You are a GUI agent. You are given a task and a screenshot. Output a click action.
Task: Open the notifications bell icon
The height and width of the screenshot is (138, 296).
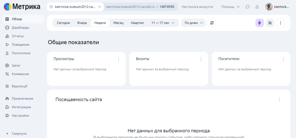click(x=257, y=7)
